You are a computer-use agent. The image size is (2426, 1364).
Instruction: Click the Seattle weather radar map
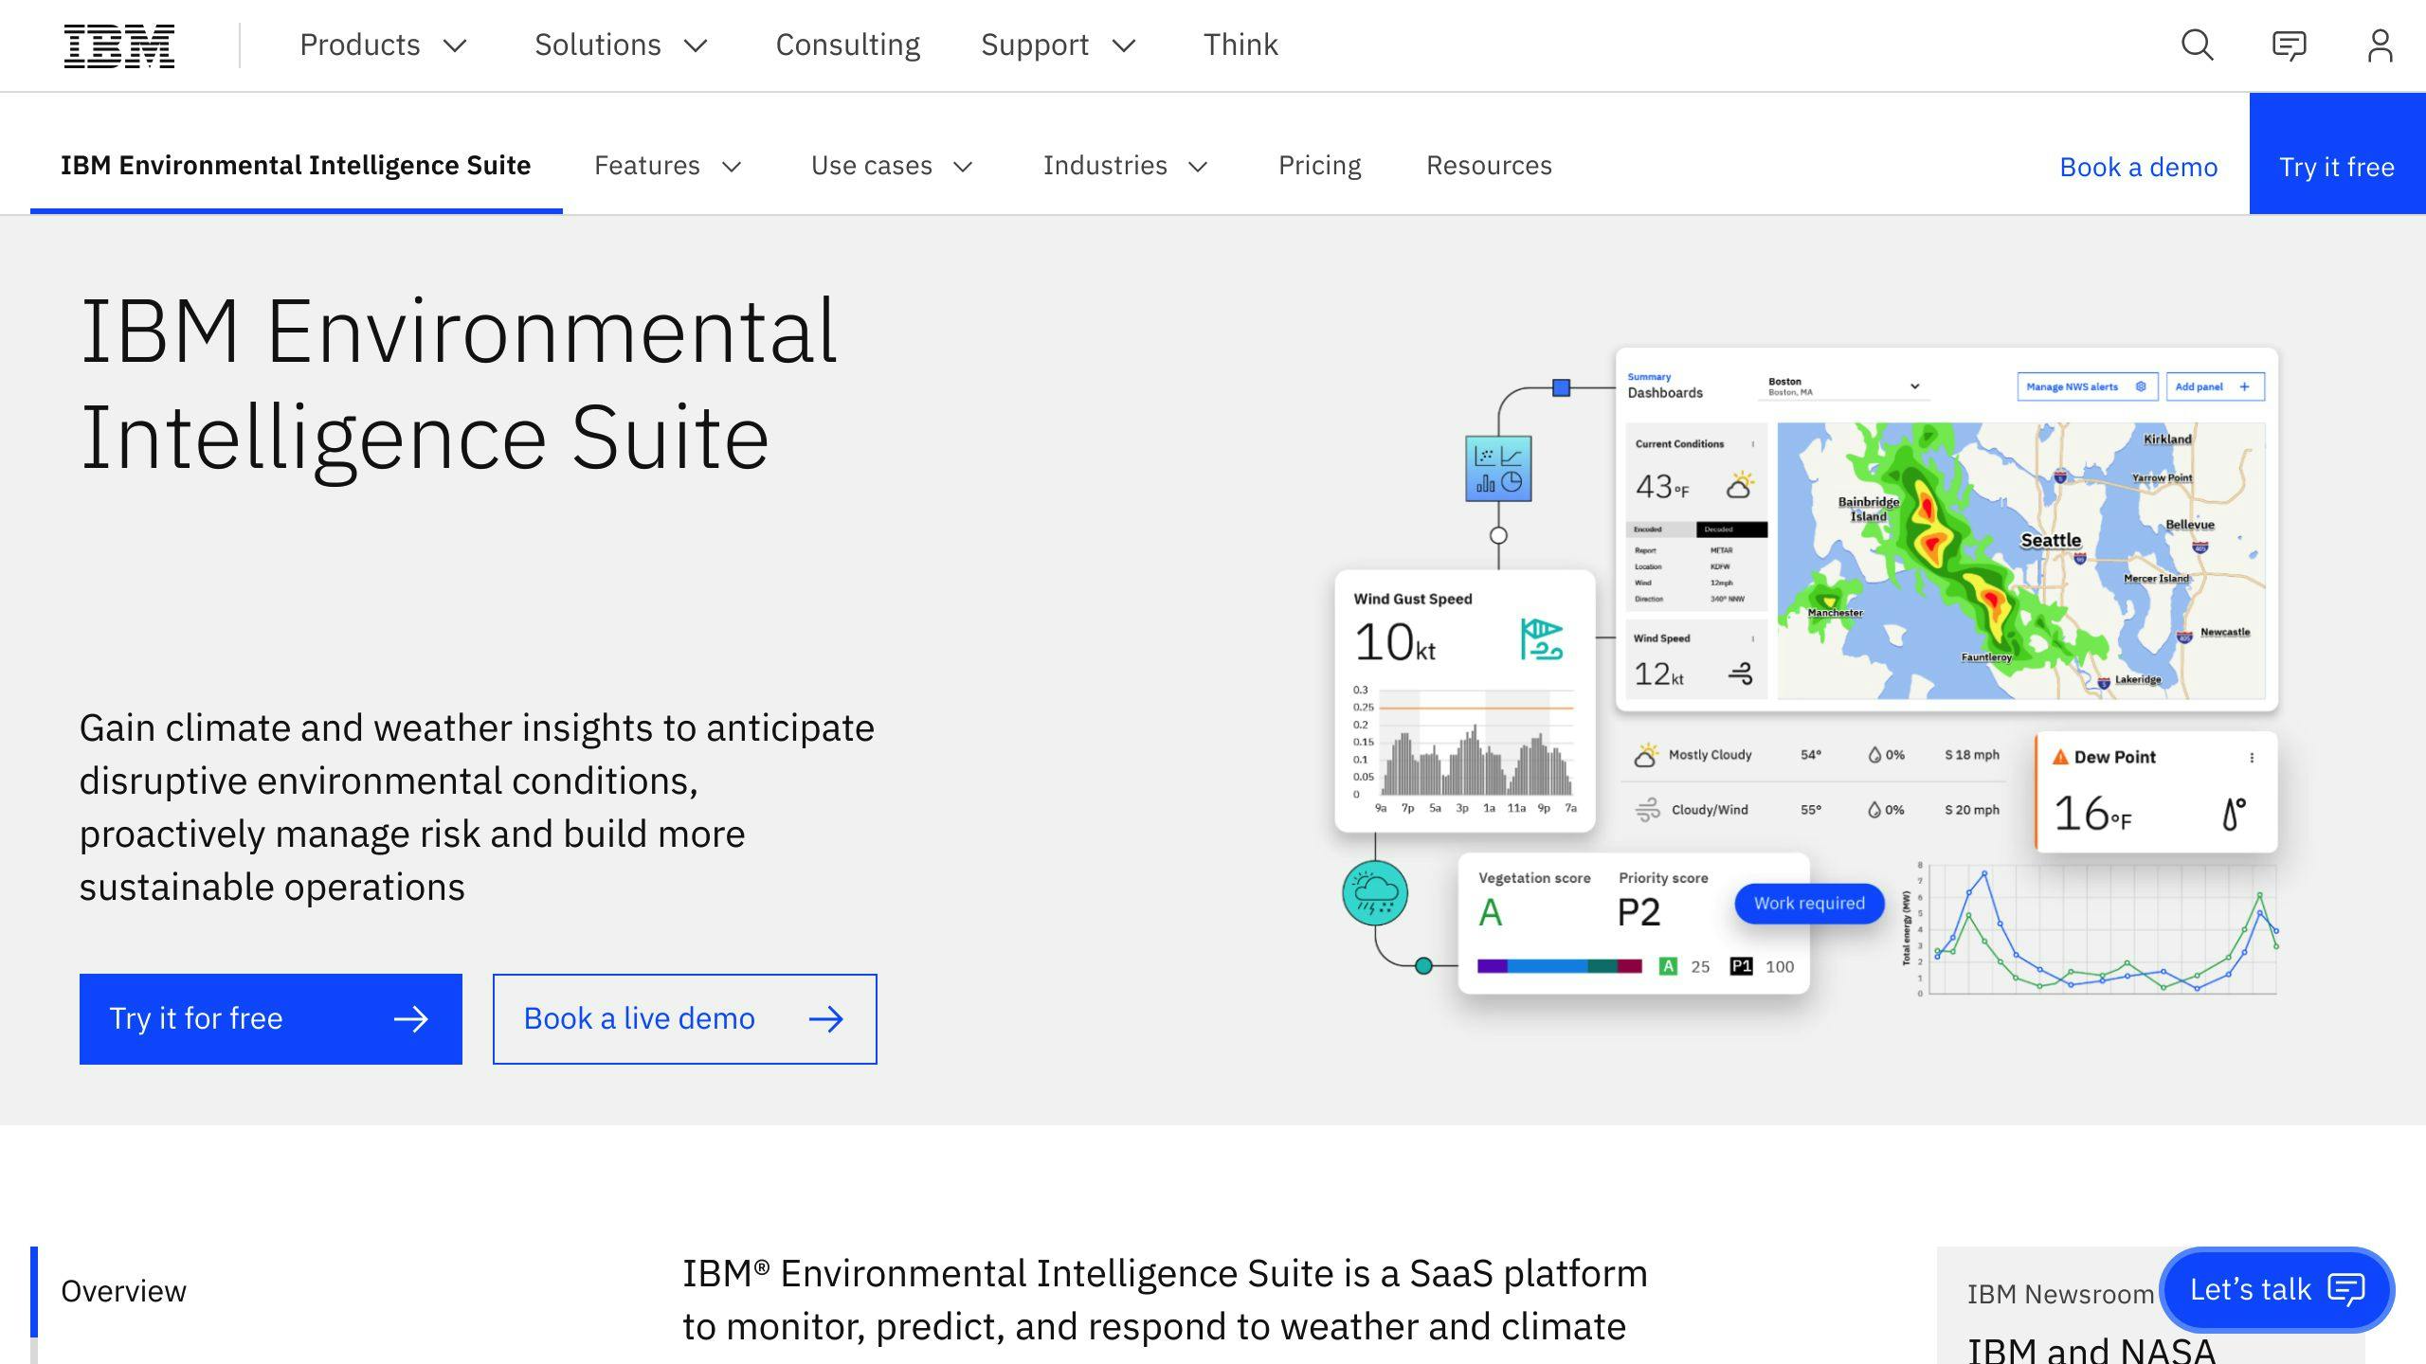click(2021, 561)
